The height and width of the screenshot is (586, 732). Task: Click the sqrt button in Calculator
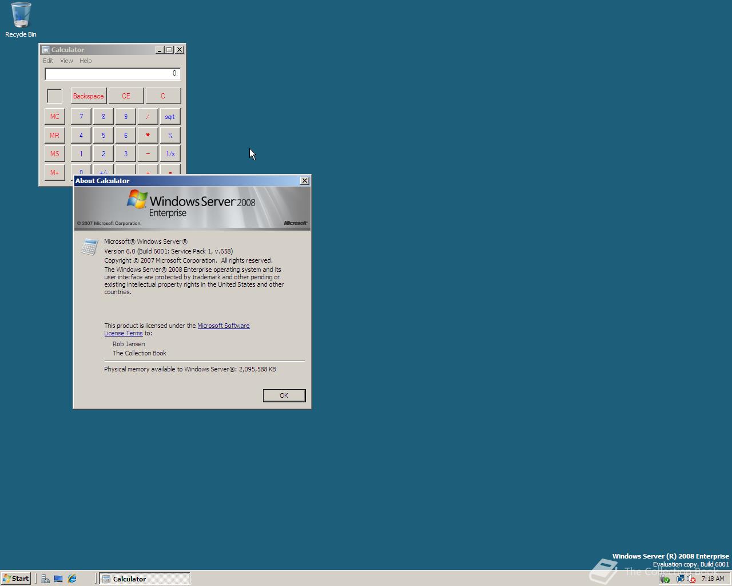(170, 117)
